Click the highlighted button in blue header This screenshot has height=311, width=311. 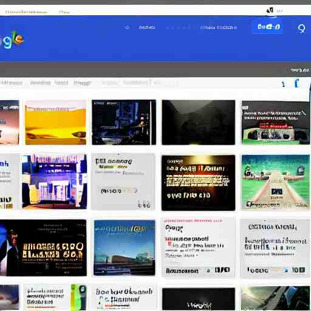point(267,27)
